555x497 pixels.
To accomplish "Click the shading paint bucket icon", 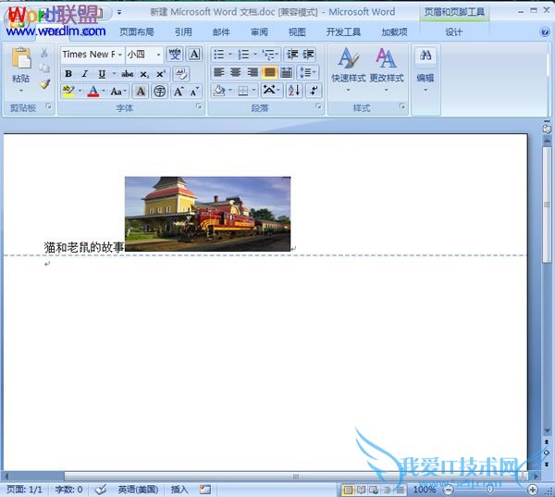I will tap(219, 91).
